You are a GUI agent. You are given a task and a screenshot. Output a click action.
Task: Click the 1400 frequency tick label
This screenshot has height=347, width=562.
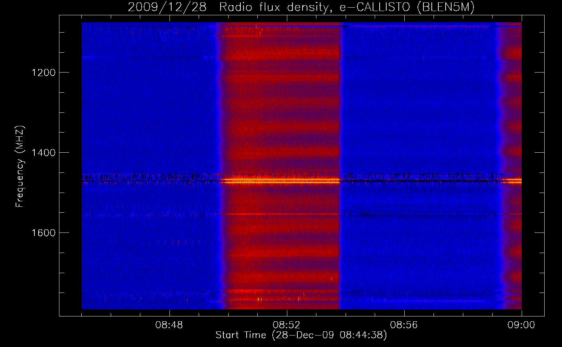point(43,153)
